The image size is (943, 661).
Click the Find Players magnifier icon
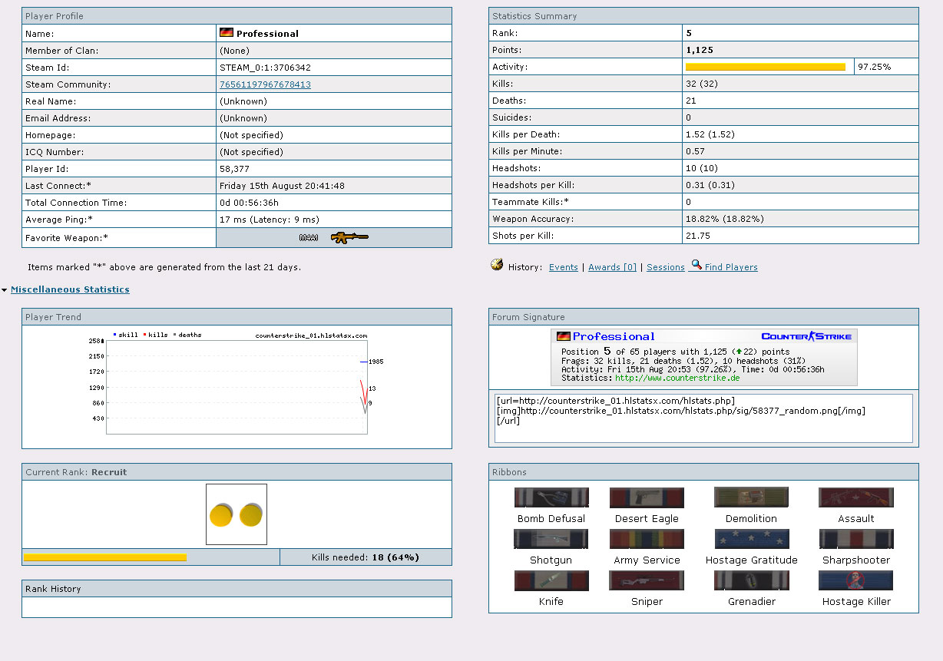point(696,265)
